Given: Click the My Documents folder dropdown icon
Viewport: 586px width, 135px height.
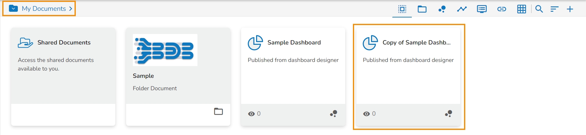Looking at the screenshot, I should tap(13, 9).
